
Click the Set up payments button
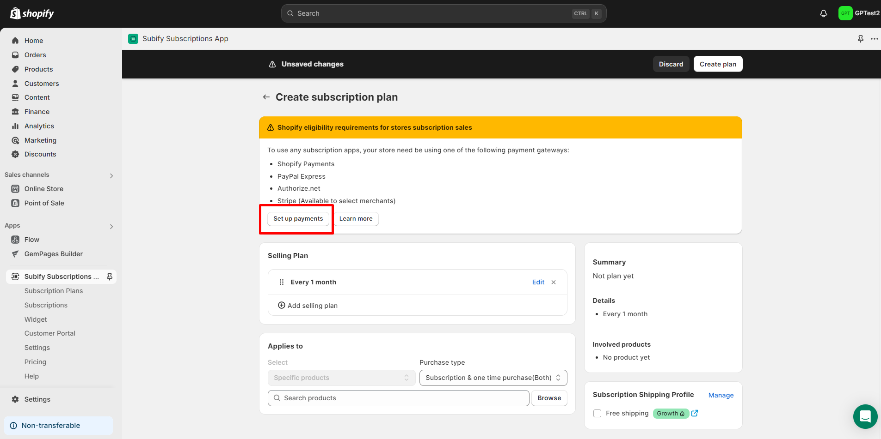click(298, 218)
